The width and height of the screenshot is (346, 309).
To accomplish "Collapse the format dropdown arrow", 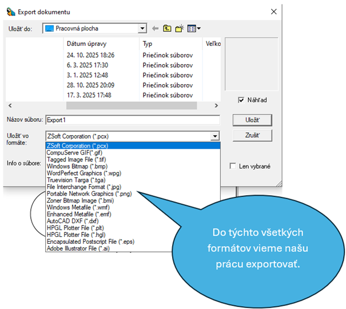I will click(x=214, y=136).
